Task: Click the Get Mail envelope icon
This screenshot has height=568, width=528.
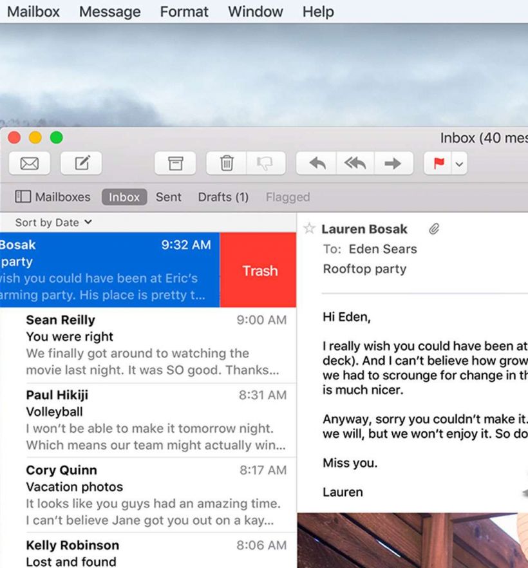Action: click(x=30, y=164)
